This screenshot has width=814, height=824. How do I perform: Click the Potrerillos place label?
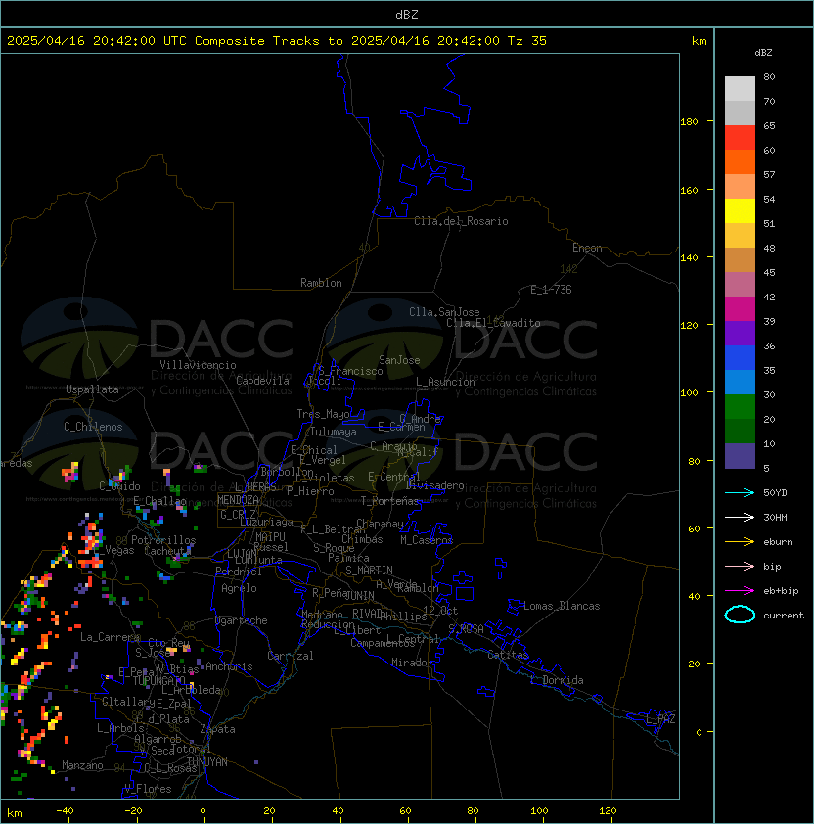[163, 540]
